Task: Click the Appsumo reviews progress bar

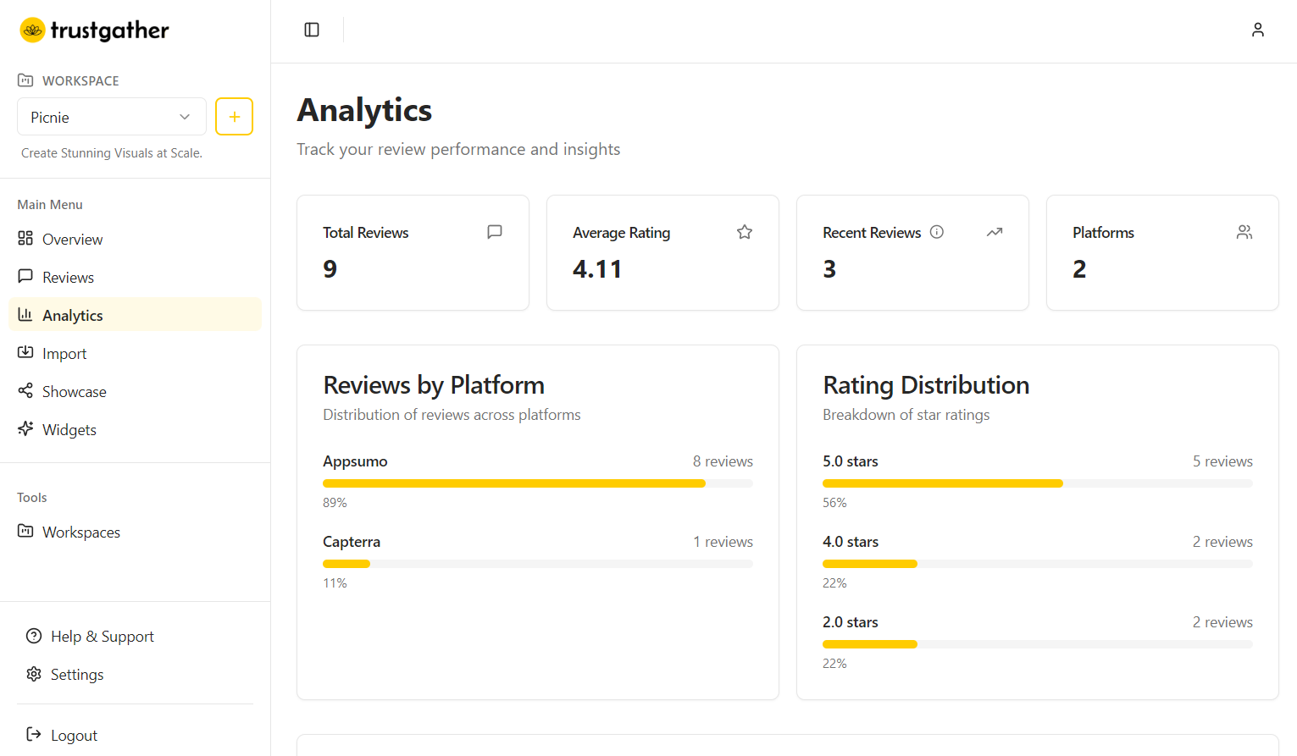Action: 537,483
